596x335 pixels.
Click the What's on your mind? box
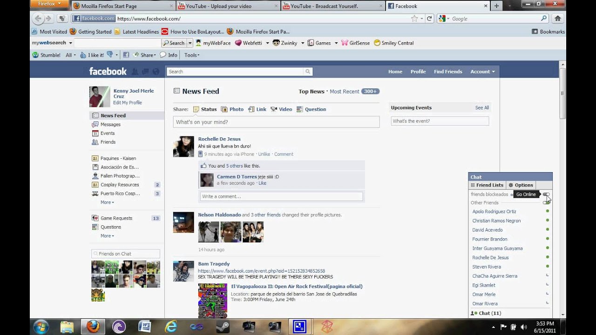click(x=276, y=122)
